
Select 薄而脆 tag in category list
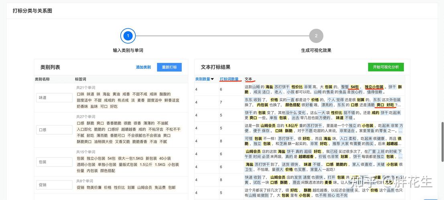pyautogui.click(x=102, y=136)
